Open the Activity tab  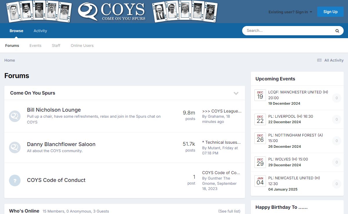40,31
